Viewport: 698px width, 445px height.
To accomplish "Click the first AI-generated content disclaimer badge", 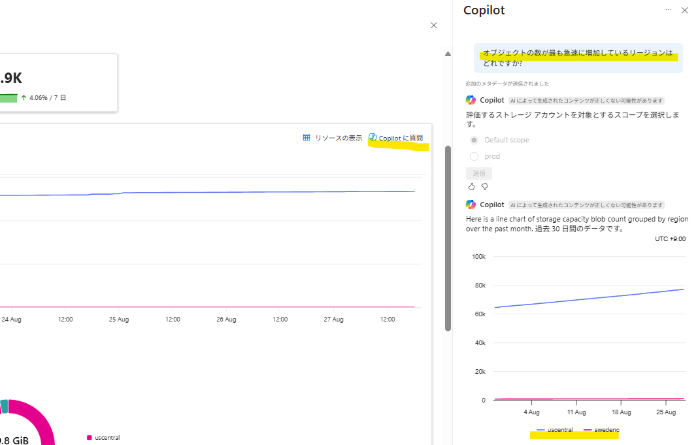I will 586,101.
